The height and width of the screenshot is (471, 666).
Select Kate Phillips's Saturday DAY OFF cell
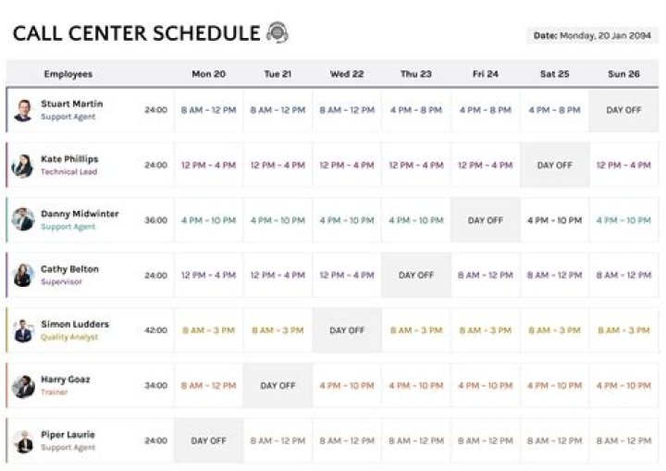point(554,166)
